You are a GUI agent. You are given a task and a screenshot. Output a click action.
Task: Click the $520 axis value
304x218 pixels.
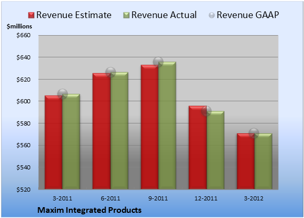pyautogui.click(x=23, y=189)
